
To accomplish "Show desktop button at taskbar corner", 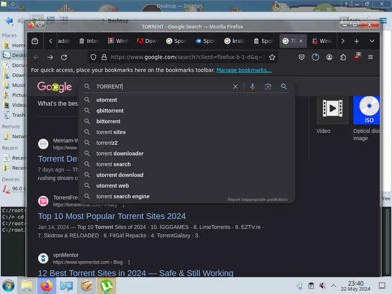I will pos(382,286).
